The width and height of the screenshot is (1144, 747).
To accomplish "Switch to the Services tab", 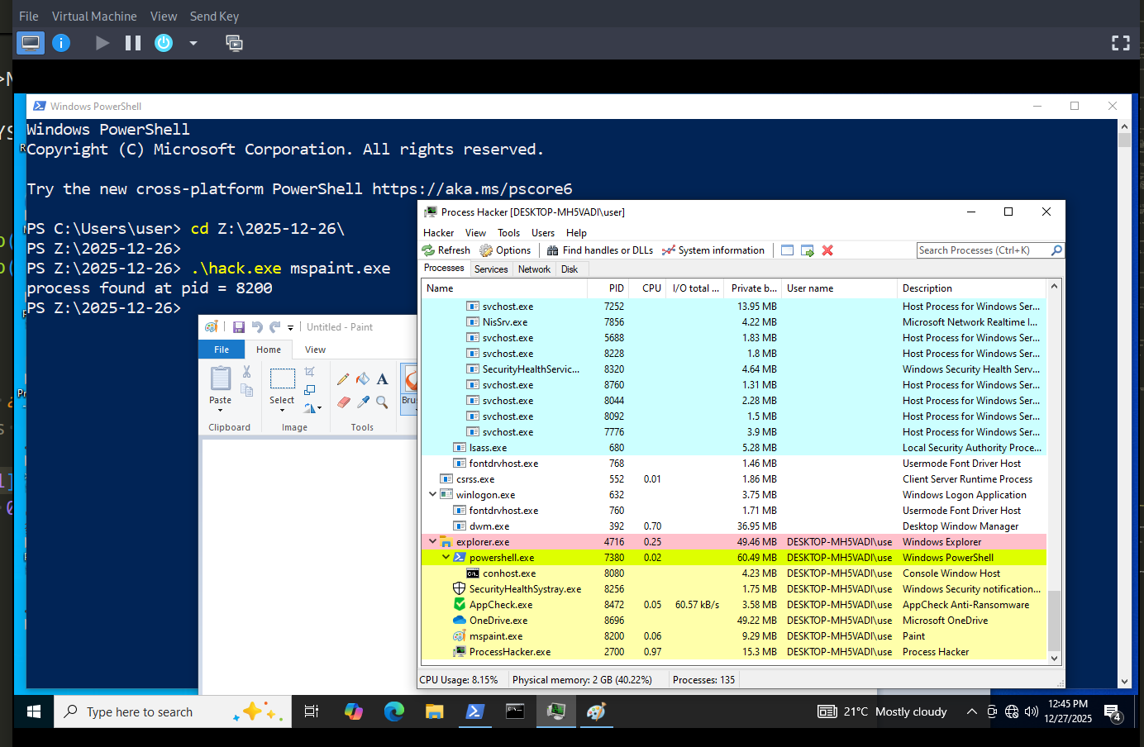I will pos(491,269).
